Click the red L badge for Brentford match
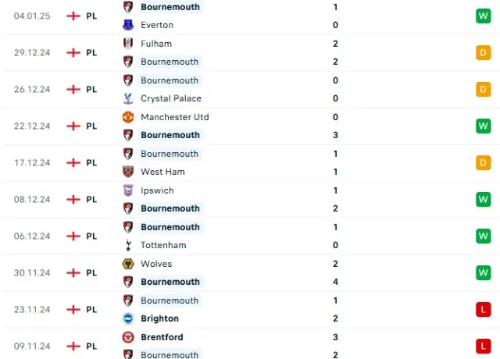Screen dimensions: 500x359 tap(483, 346)
